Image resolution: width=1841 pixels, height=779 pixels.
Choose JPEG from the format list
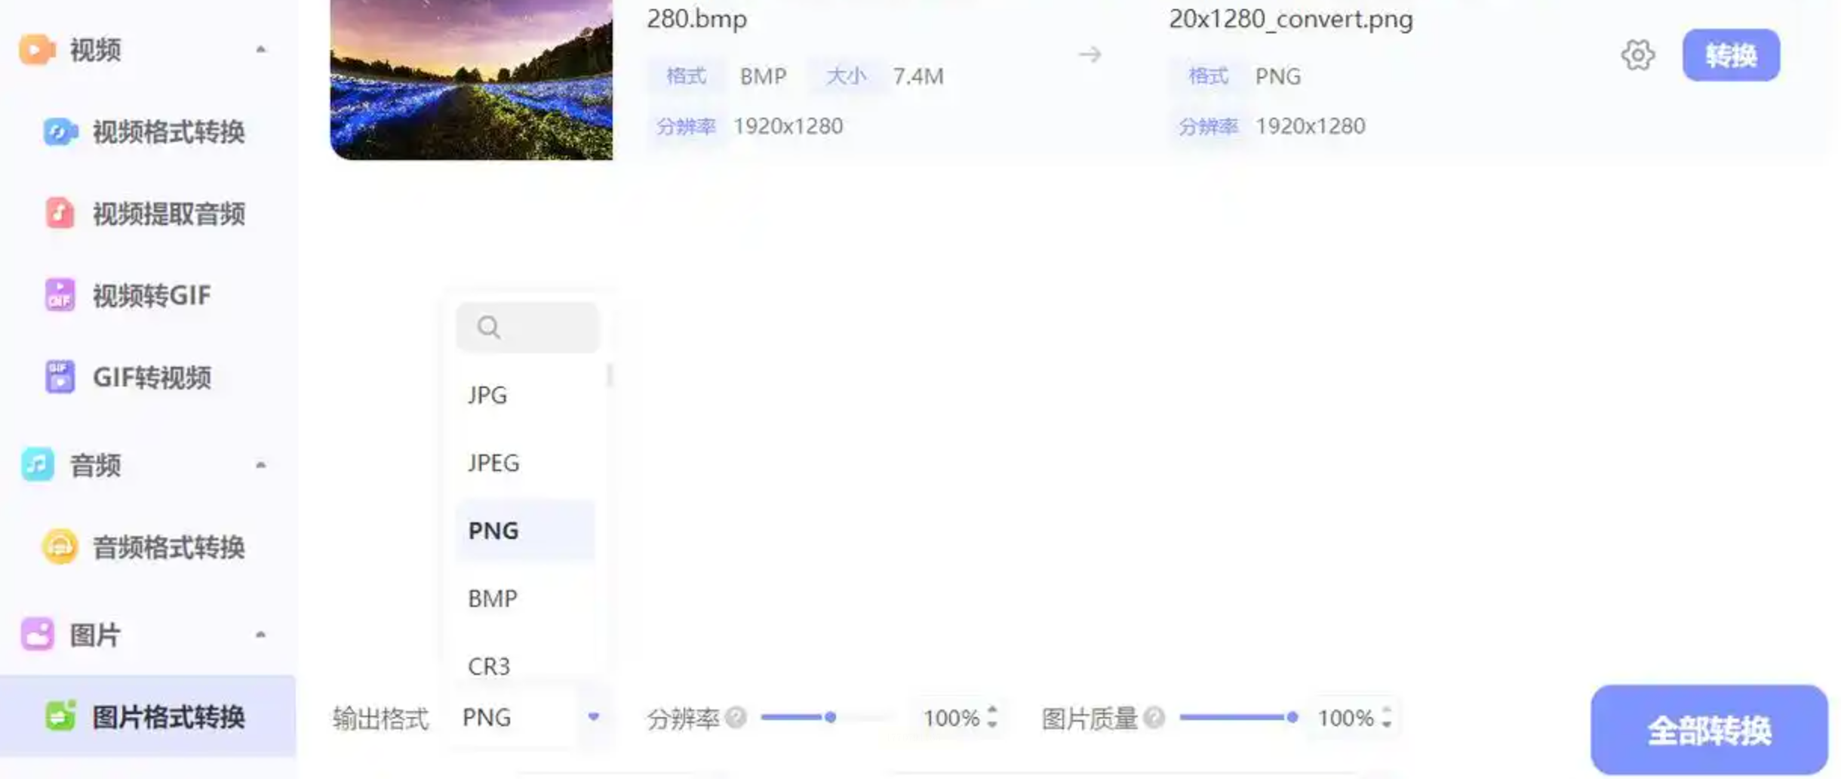pyautogui.click(x=525, y=463)
